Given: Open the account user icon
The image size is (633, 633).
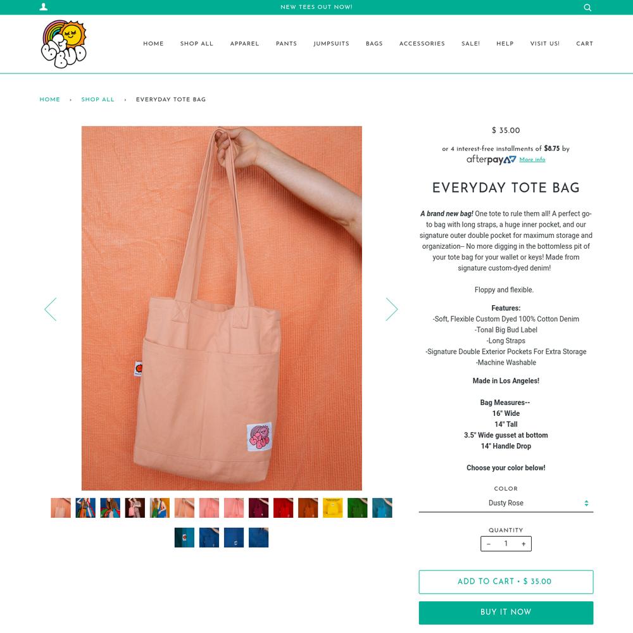Looking at the screenshot, I should point(44,7).
